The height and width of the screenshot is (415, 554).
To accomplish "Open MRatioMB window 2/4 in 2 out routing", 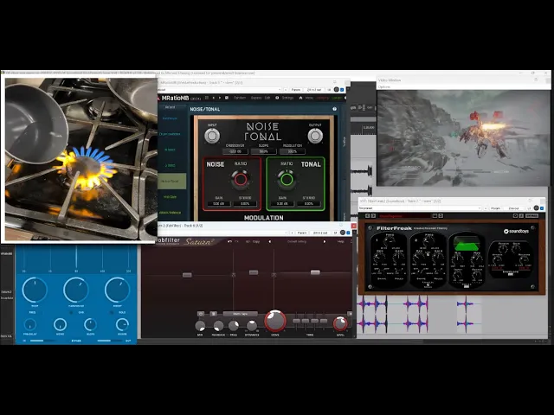I will point(314,90).
